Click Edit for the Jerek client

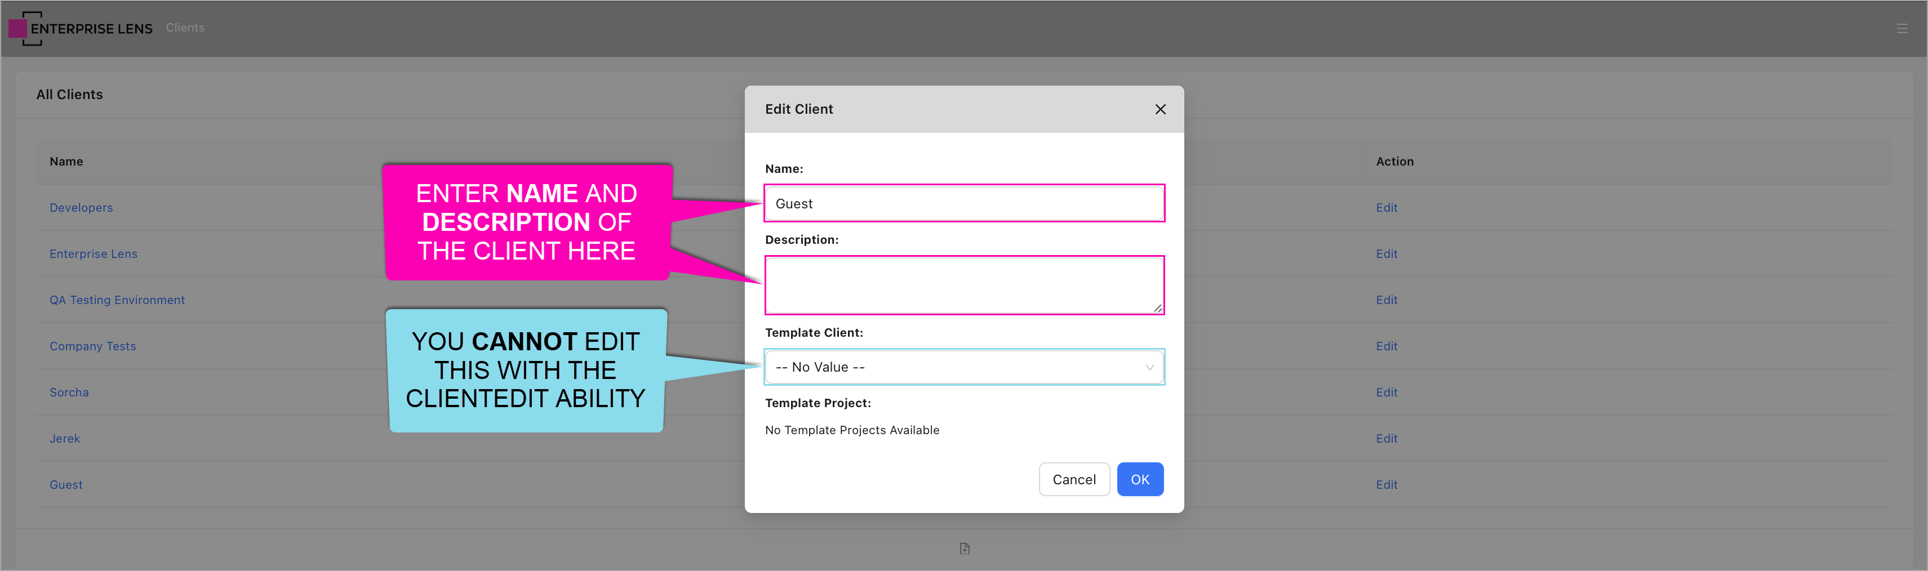(1386, 439)
